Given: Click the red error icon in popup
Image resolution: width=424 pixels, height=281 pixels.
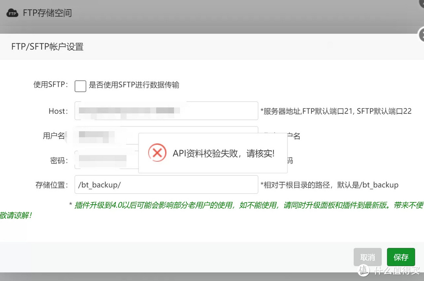Looking at the screenshot, I should click(157, 153).
